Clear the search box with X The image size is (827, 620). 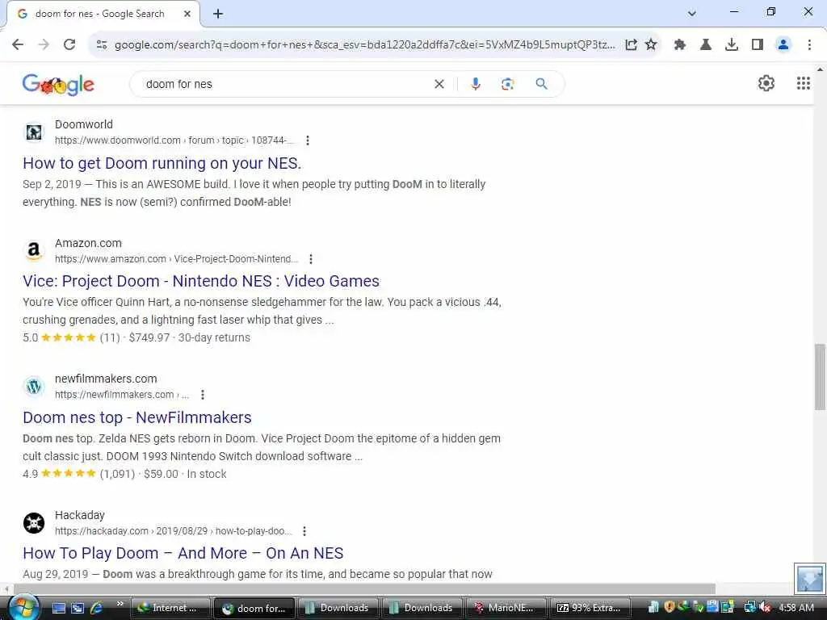point(439,84)
